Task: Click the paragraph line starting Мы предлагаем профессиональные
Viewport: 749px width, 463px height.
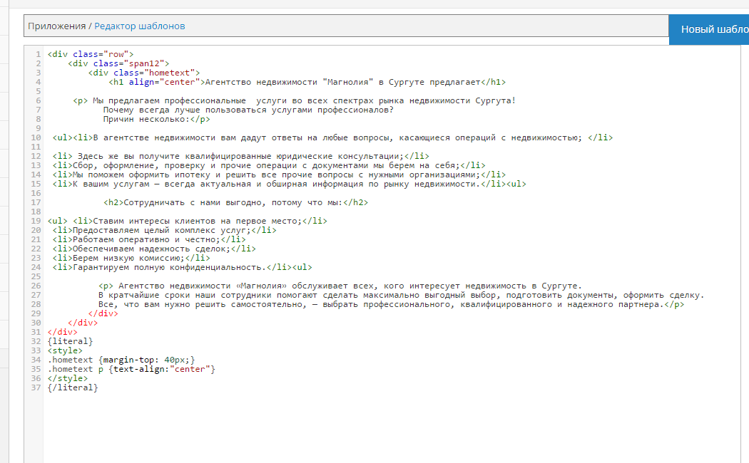Action: pos(295,100)
